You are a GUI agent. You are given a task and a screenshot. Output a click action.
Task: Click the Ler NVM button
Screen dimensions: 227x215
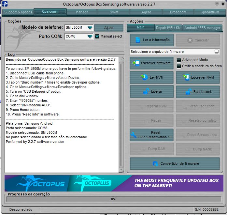tap(151, 77)
